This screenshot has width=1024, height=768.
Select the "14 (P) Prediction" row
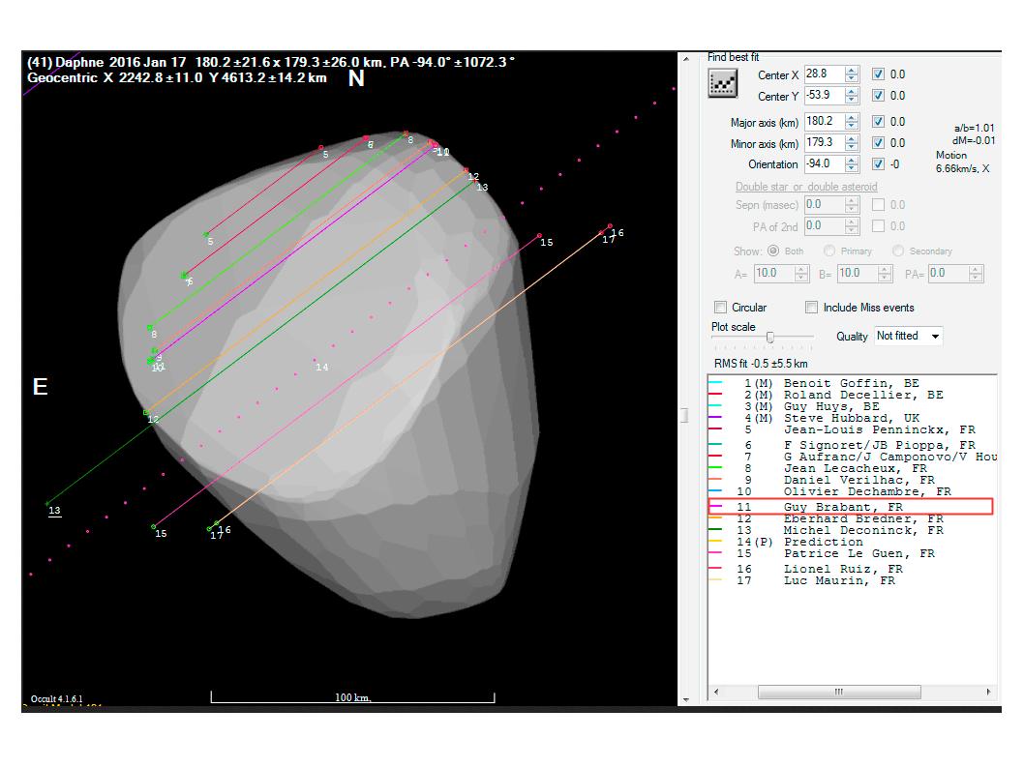click(852, 543)
